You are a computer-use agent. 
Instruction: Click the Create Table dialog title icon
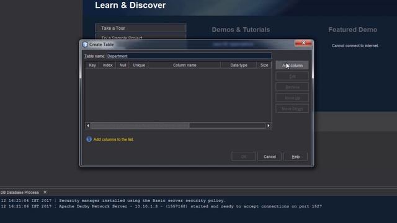(x=85, y=45)
